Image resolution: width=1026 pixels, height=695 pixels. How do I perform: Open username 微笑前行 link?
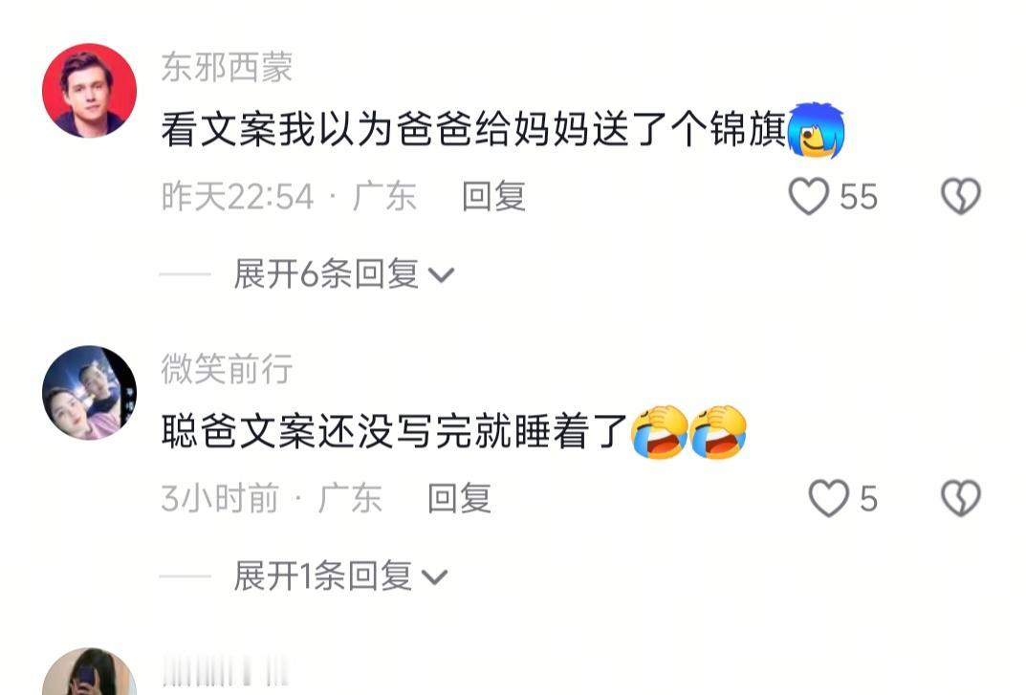[x=227, y=369]
